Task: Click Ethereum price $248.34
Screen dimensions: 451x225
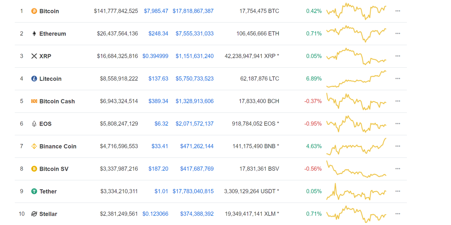Action: coord(158,33)
